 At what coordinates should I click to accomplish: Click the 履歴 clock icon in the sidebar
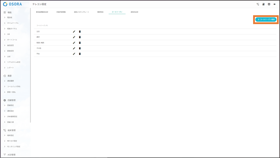pyautogui.click(x=4, y=76)
